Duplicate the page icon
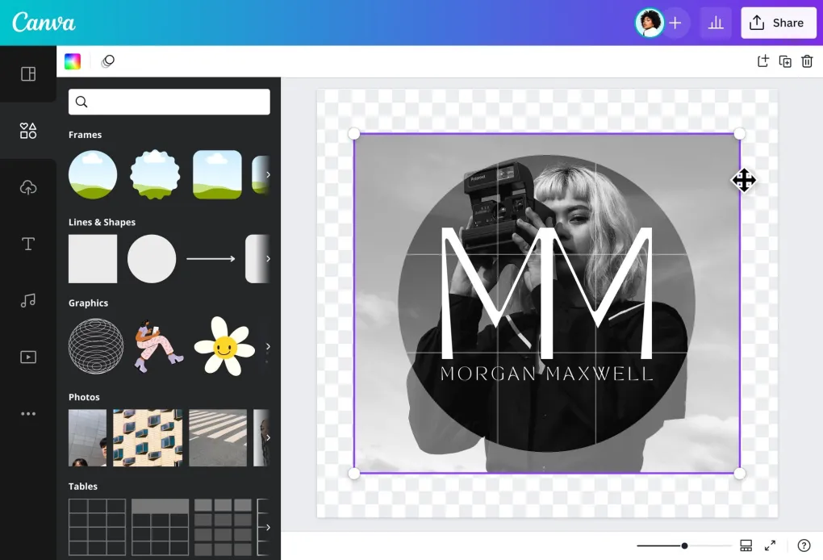This screenshot has height=560, width=823. 785,61
